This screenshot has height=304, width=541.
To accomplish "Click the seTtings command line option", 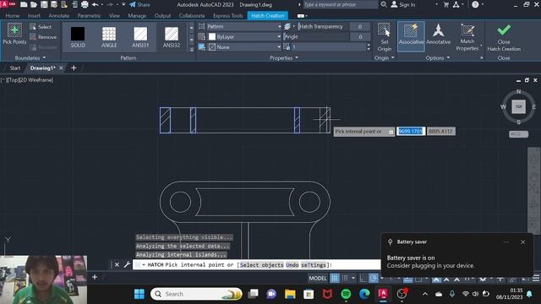I will pos(314,264).
